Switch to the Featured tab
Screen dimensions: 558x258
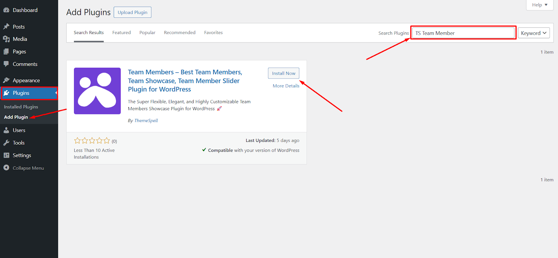click(121, 33)
